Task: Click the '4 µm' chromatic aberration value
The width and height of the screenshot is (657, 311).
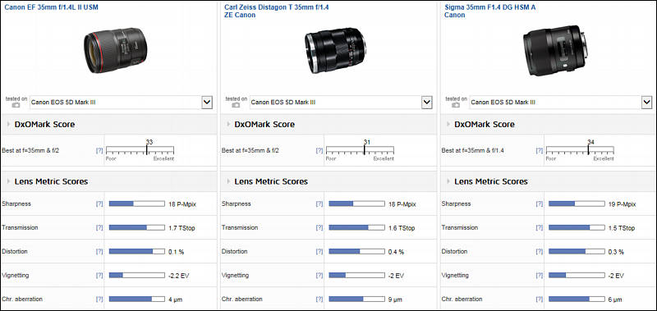Action: point(175,300)
